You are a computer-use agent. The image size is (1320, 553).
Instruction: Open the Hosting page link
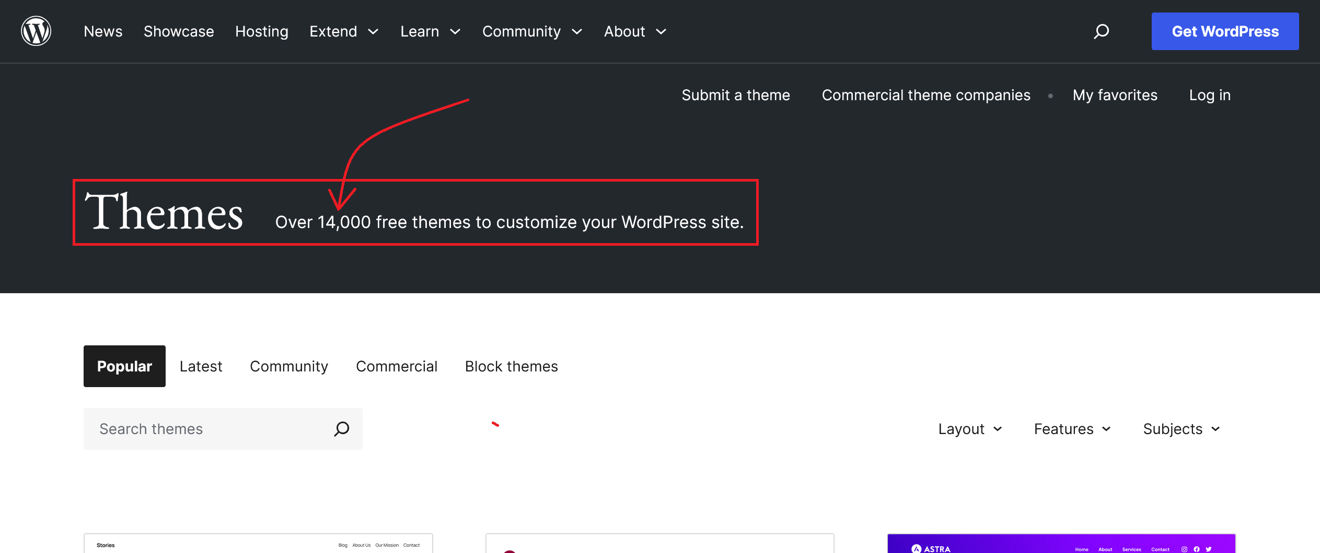pos(261,31)
